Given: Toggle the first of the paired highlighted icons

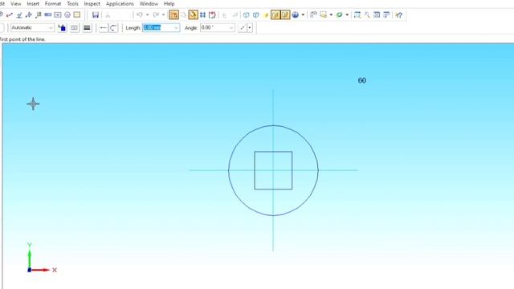Looking at the screenshot, I should coord(275,15).
